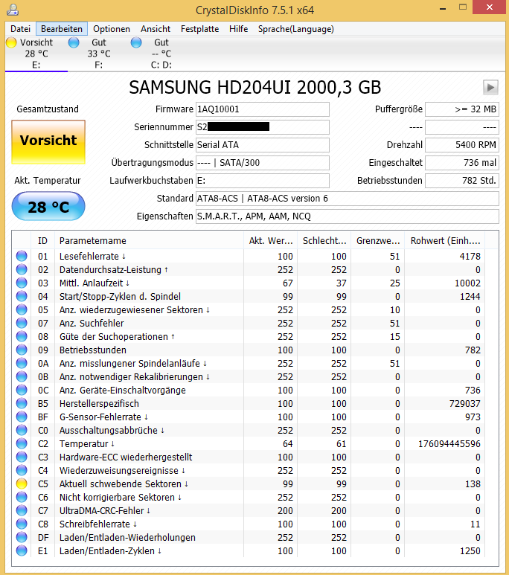This screenshot has width=509, height=575.
Task: Click the Firmware field 1AQ10001
Action: click(x=263, y=109)
